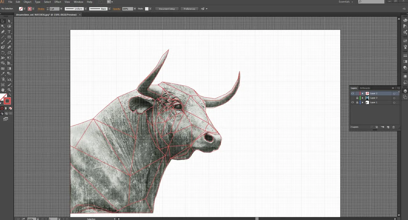The height and width of the screenshot is (220, 408).
Task: Open the Basic brush definition dropdown
Action: (x=109, y=9)
